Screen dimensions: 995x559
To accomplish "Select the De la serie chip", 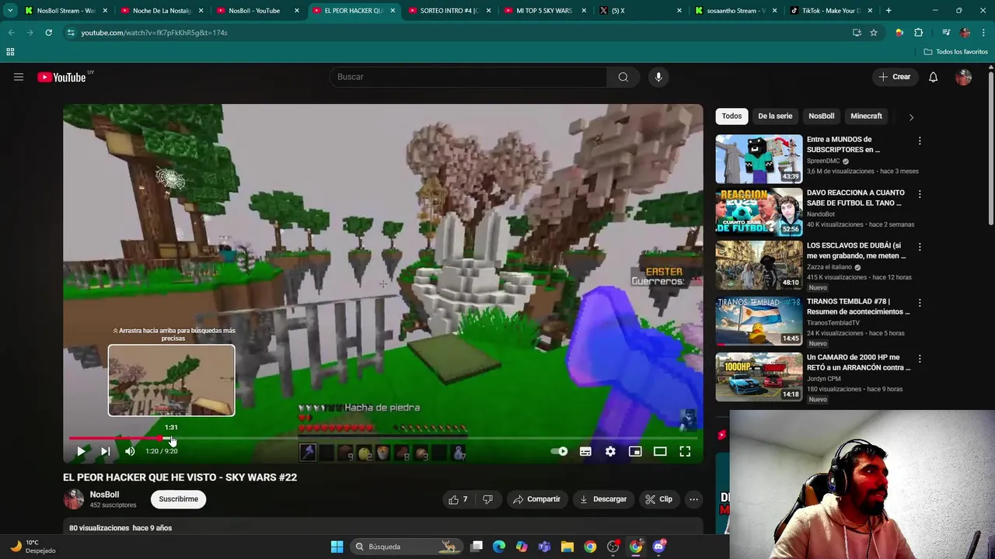I will [775, 116].
